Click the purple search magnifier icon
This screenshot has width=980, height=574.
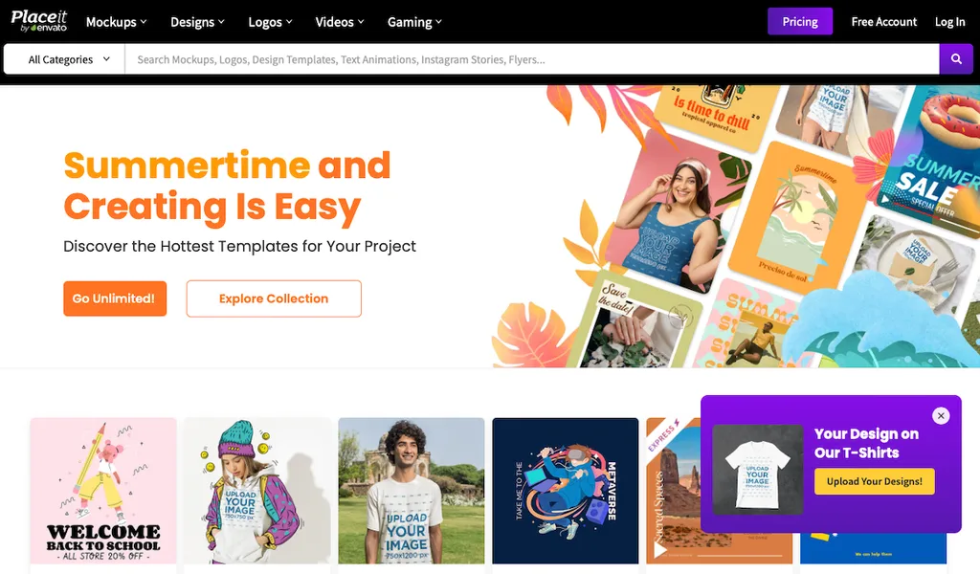tap(956, 58)
